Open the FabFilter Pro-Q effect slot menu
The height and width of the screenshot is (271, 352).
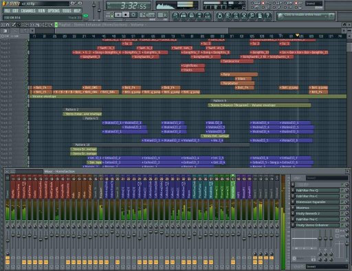293,191
